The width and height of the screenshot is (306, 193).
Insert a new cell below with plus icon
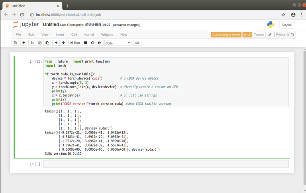pyautogui.click(x=24, y=43)
